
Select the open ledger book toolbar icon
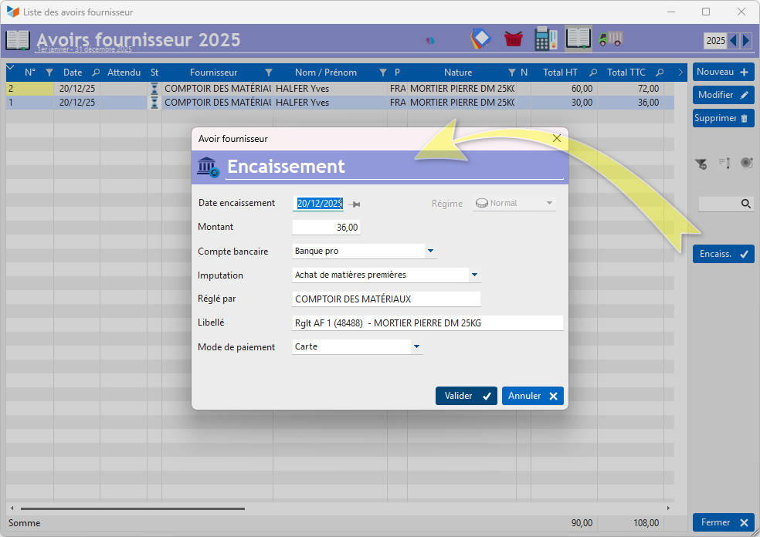[x=578, y=39]
